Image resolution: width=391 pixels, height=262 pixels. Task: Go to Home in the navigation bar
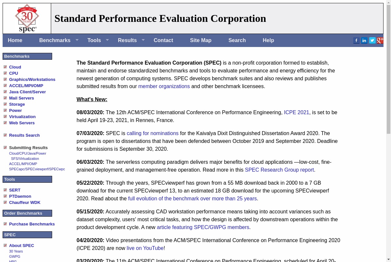[15, 40]
